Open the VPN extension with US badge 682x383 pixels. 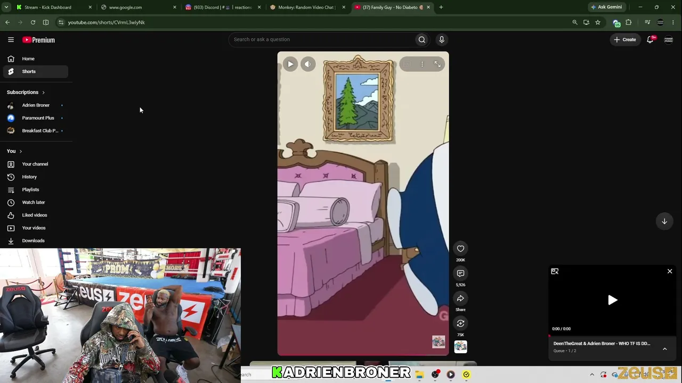[x=616, y=23]
